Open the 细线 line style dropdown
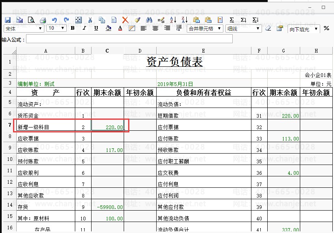The width and height of the screenshot is (334, 233). click(x=243, y=29)
